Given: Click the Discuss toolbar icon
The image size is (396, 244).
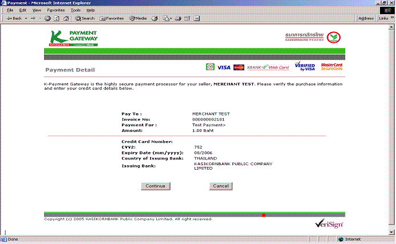Looking at the screenshot, I should point(197,18).
